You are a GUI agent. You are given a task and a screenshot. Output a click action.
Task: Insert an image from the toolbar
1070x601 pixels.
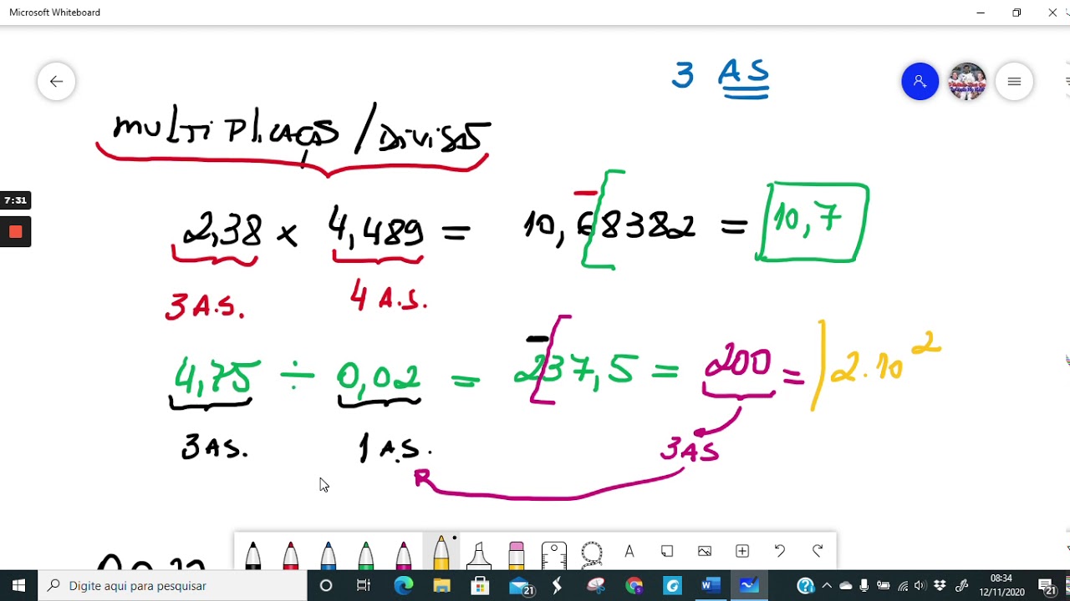[705, 551]
